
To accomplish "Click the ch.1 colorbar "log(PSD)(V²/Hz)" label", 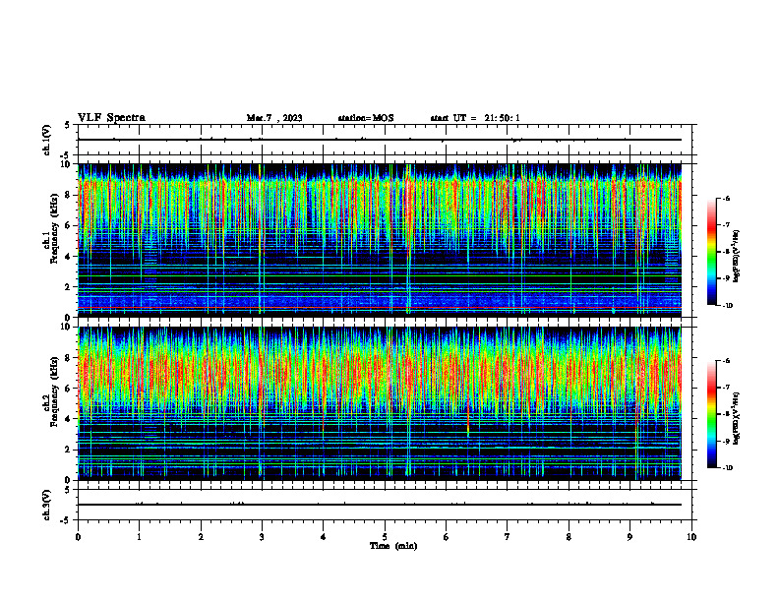I will click(x=737, y=256).
